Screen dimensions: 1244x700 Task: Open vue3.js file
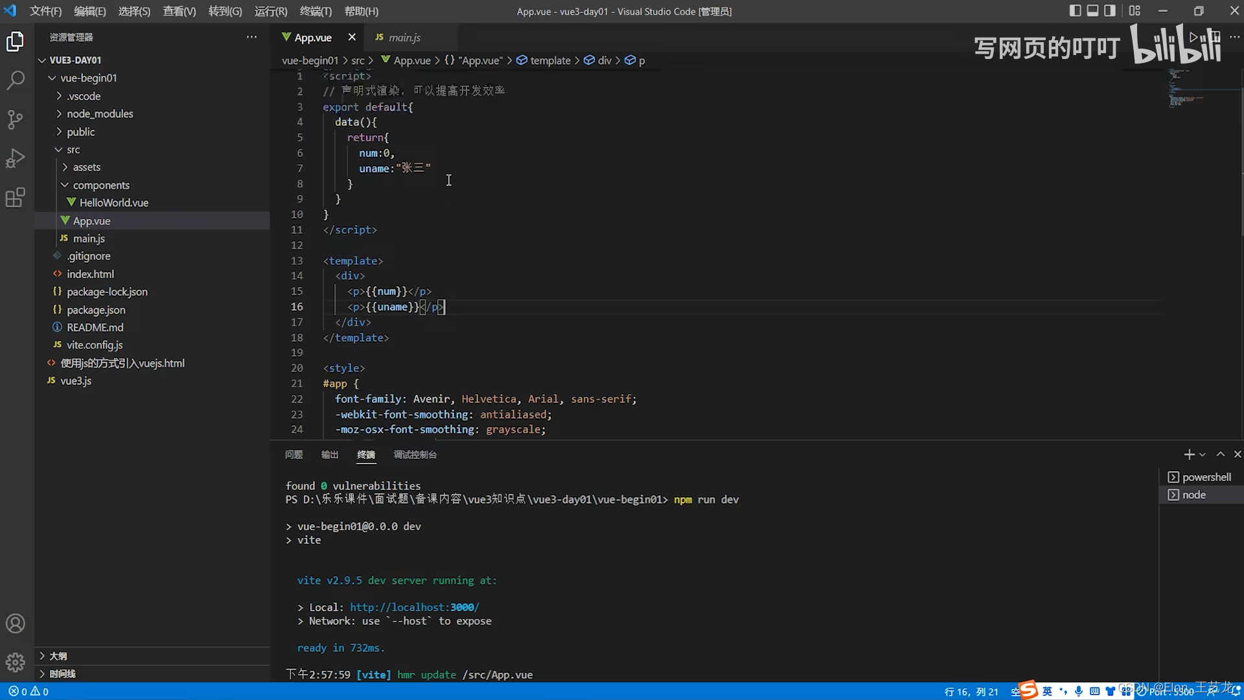[76, 380]
